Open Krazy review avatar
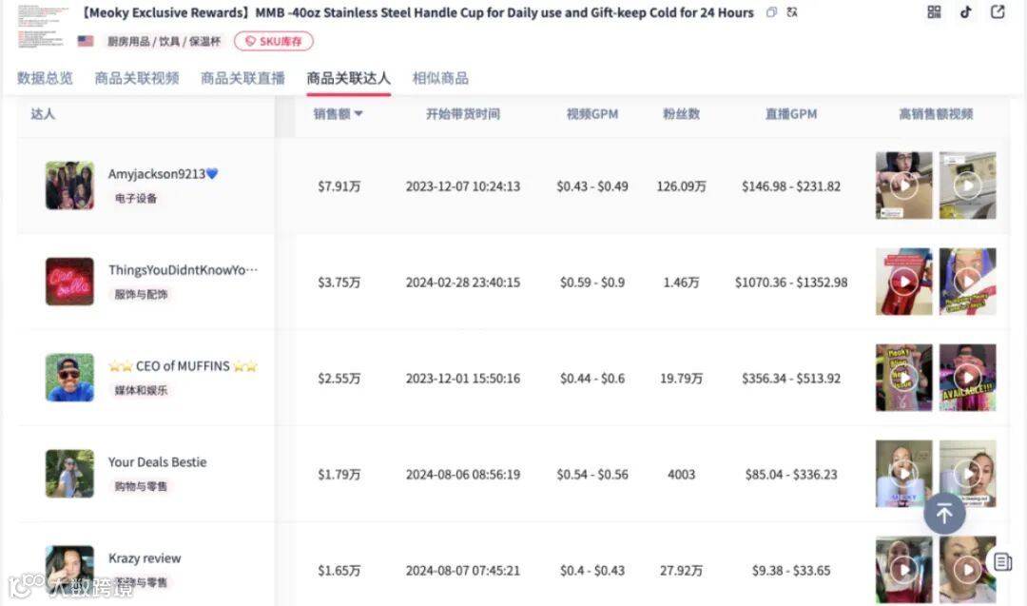The image size is (1027, 606). [x=69, y=569]
